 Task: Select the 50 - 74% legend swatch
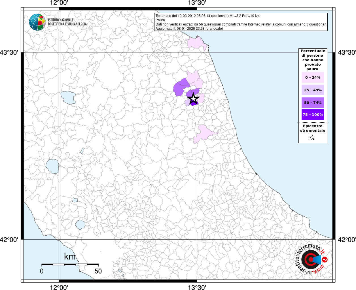coord(313,103)
